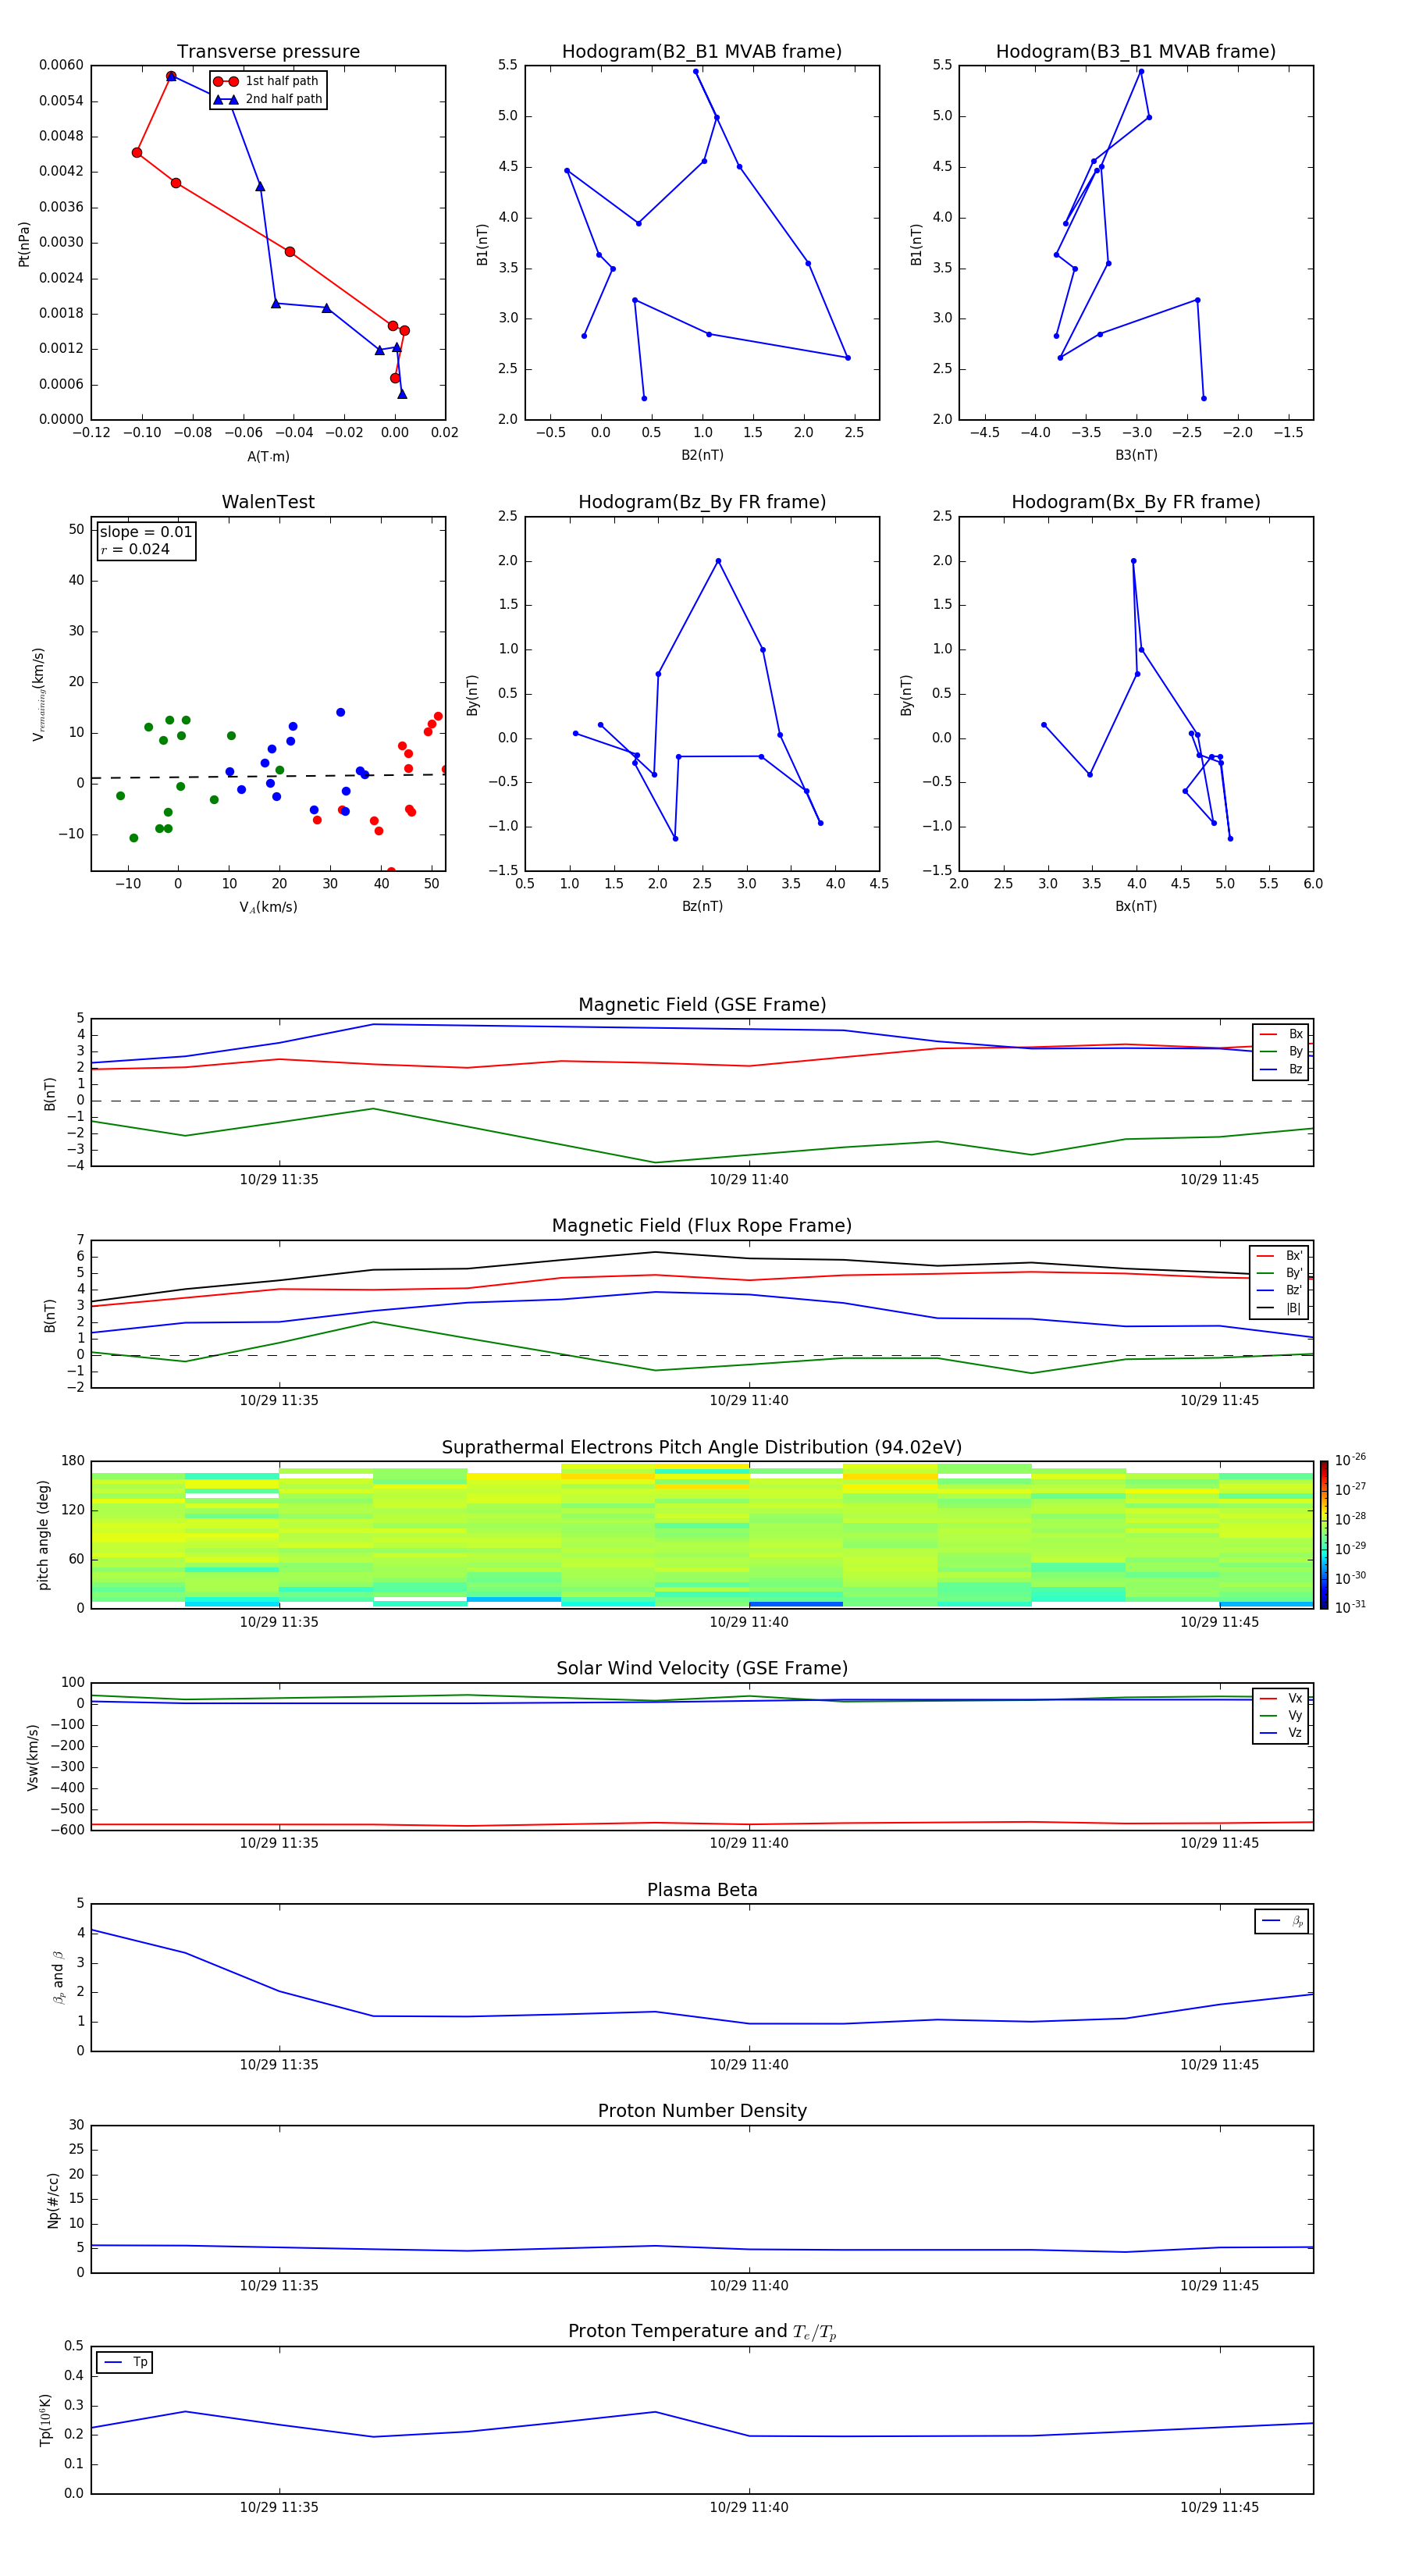
Task: Click the "Hodogram(B2_B1 MVAB frame)" title
Action: point(702,51)
